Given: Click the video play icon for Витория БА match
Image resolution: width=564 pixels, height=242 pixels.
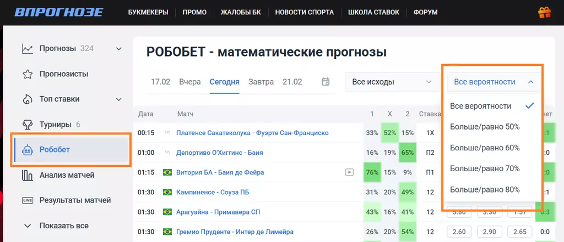Looking at the screenshot, I should point(349,172).
